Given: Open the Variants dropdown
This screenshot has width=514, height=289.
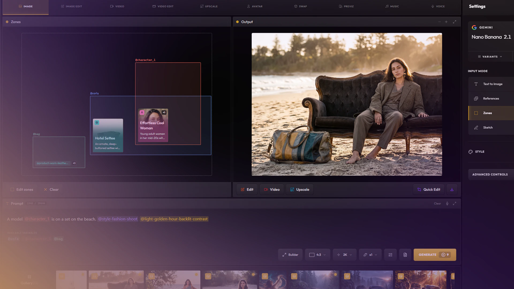Looking at the screenshot, I should [490, 57].
